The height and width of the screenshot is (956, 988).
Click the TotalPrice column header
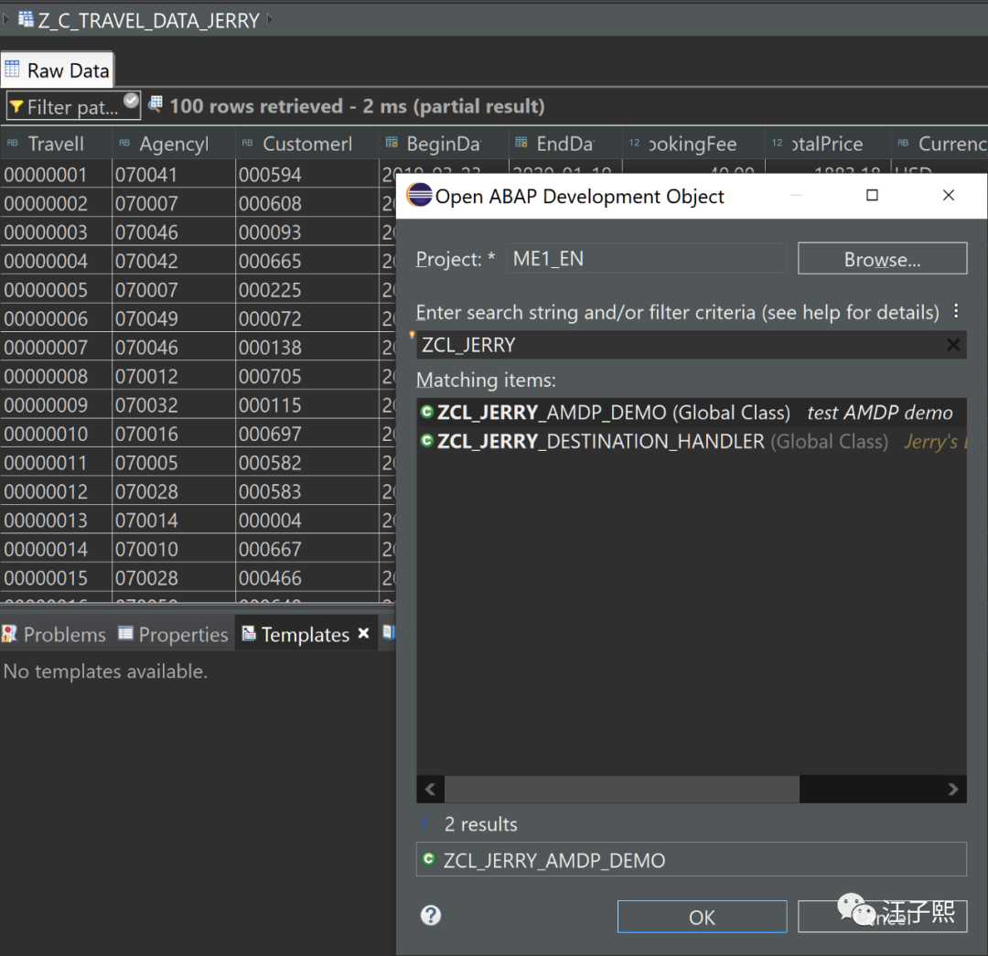click(827, 143)
